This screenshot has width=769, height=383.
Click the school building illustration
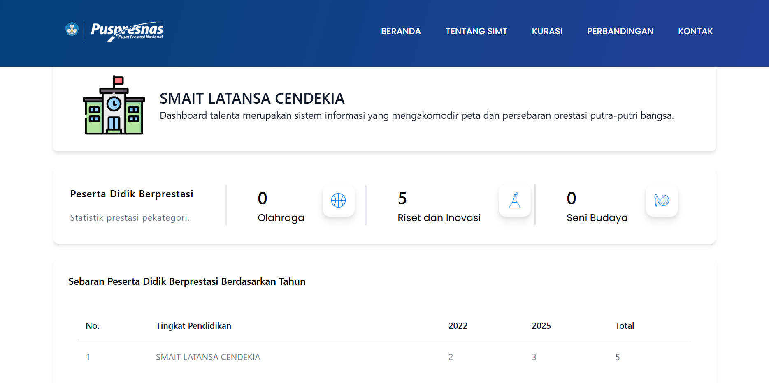[114, 105]
